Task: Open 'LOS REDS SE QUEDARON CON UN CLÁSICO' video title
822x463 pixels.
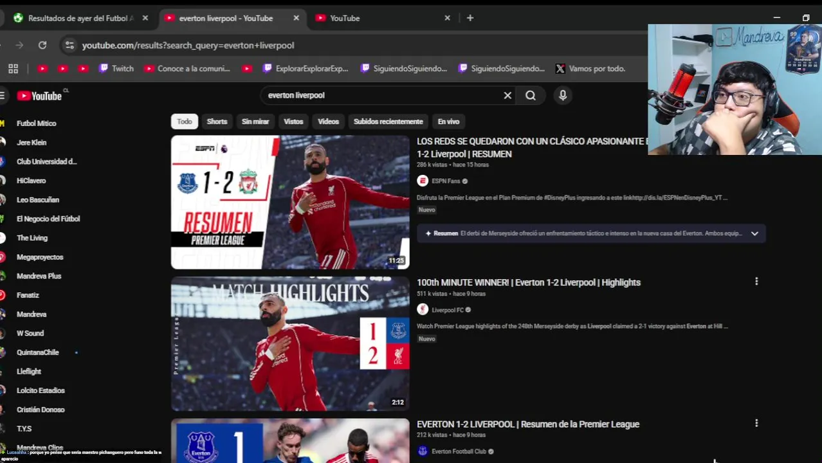Action: click(532, 147)
